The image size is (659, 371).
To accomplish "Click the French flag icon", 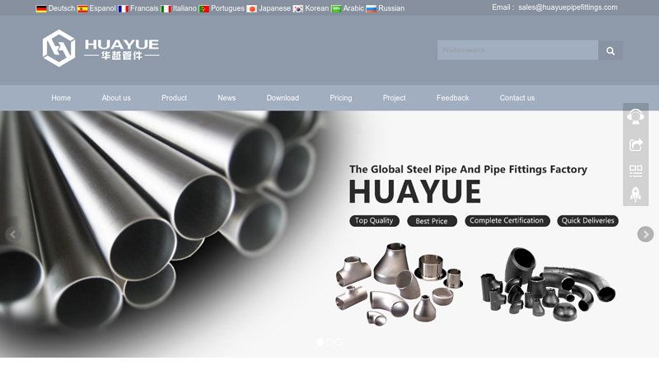I will (123, 9).
